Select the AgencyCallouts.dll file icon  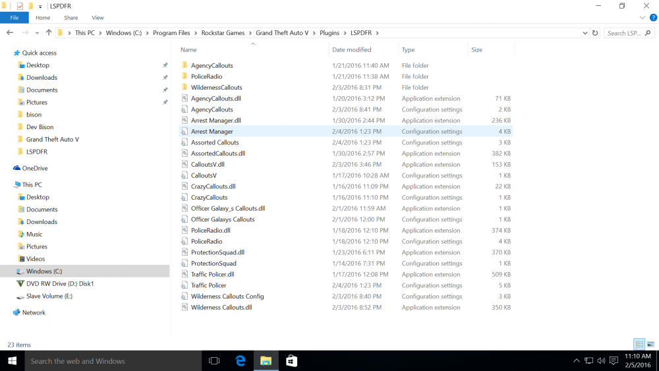click(x=185, y=98)
